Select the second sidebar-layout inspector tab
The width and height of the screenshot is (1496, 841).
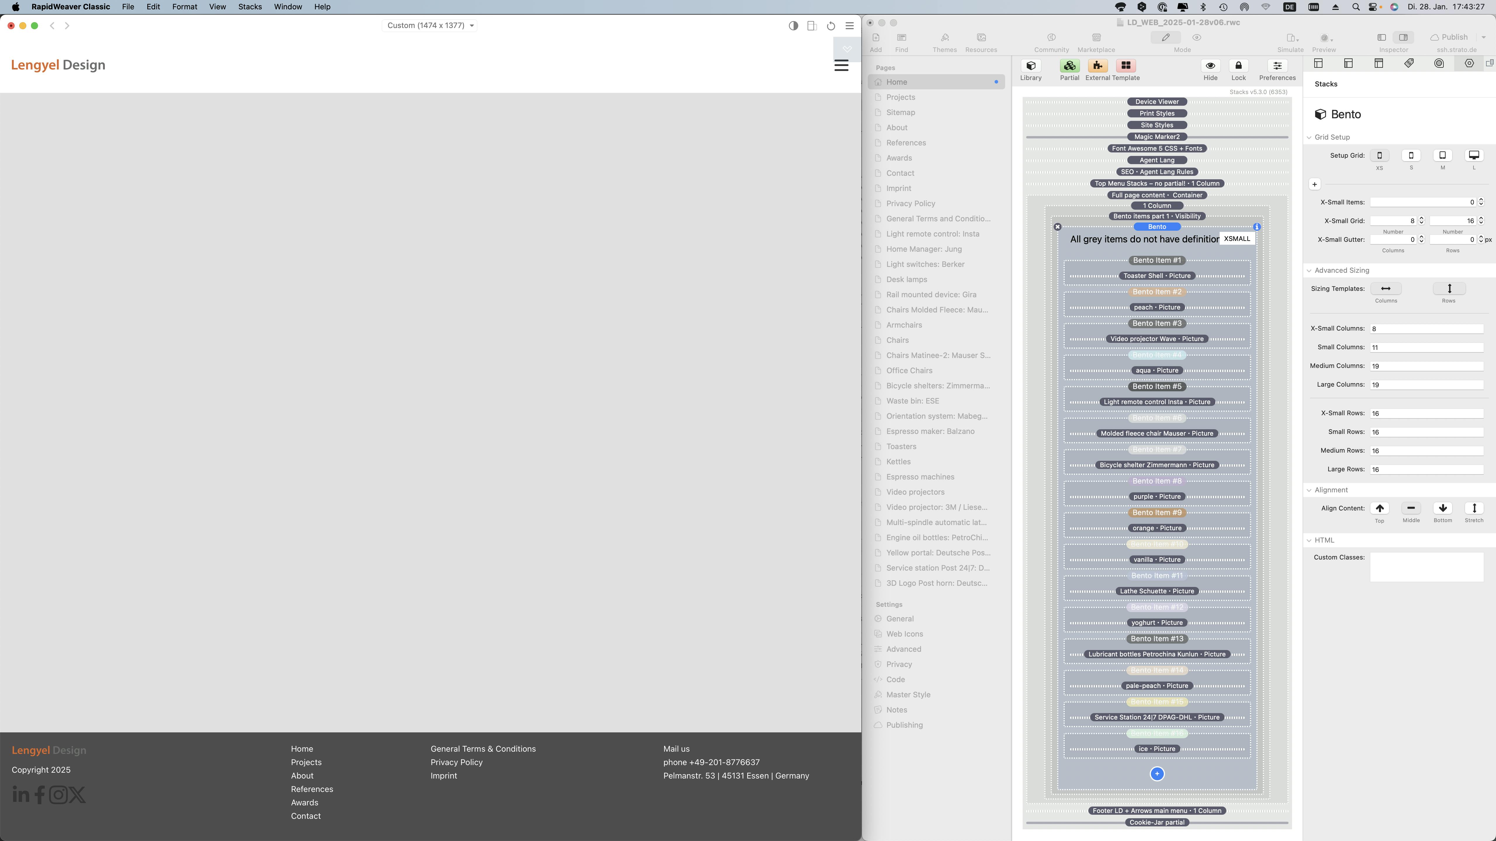(x=1348, y=63)
